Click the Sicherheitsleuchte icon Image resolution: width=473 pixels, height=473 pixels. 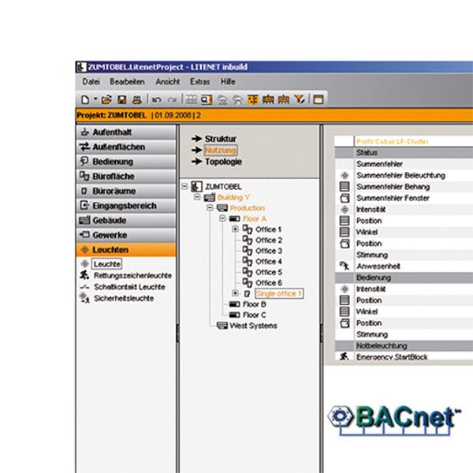tap(84, 298)
